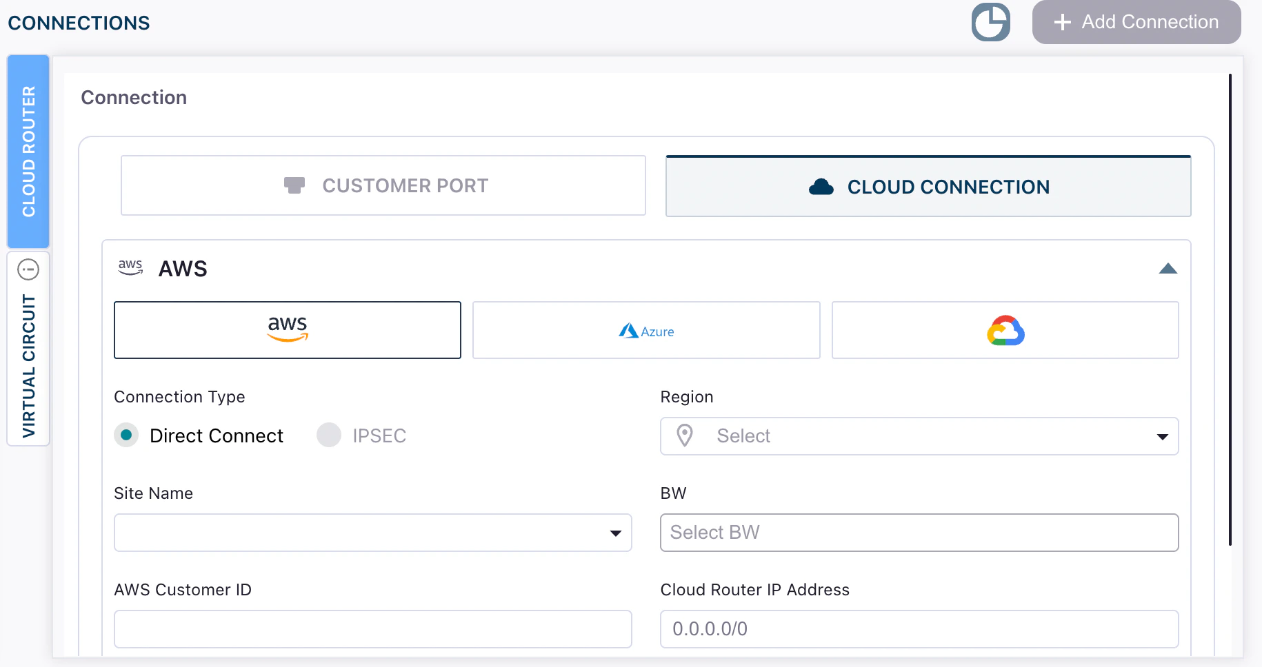Viewport: 1262px width, 667px height.
Task: Collapse the AWS section using the arrow
Action: [1168, 269]
